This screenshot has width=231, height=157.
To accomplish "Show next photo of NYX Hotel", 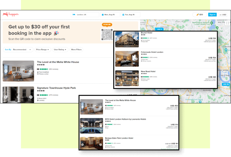I will click(x=101, y=126).
